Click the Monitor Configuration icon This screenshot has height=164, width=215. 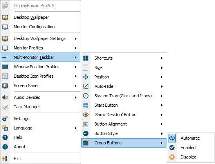5,27
